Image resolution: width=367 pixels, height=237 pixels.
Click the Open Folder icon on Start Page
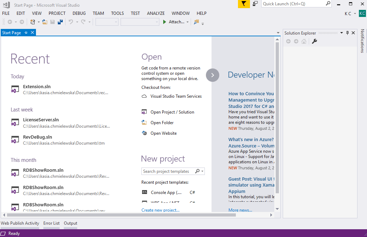pyautogui.click(x=144, y=122)
